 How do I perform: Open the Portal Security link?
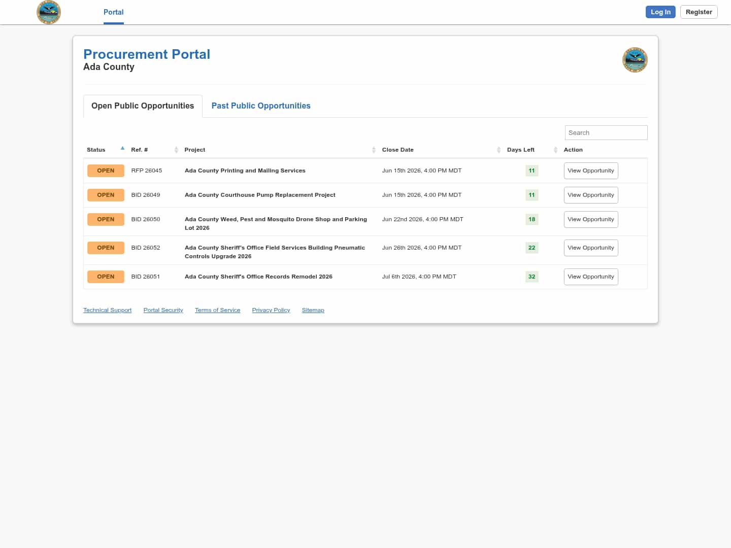tap(163, 310)
